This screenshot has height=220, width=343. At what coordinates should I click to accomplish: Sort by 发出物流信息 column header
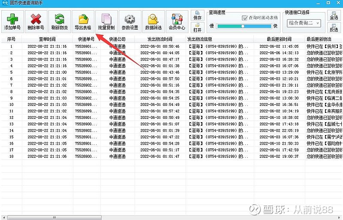tap(220, 39)
